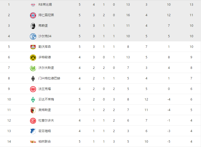Click the Borussia Dortmund BVB logo
This screenshot has height=147, width=201.
[33, 57]
